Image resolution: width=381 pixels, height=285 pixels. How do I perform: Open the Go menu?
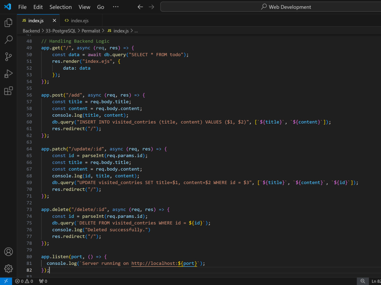[101, 7]
